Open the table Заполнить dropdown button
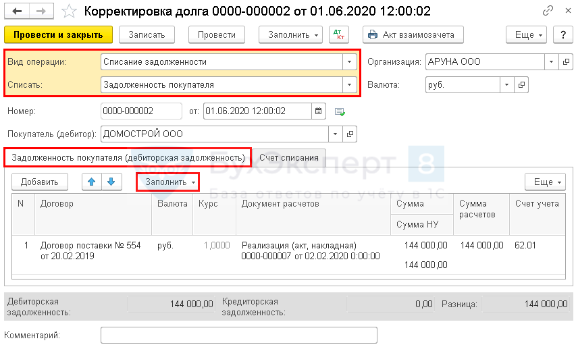576x347 pixels. pos(167,182)
